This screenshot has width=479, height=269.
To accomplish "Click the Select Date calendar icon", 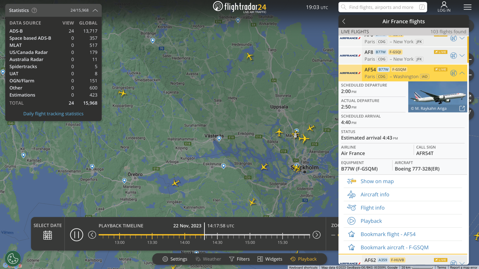I will [x=48, y=235].
